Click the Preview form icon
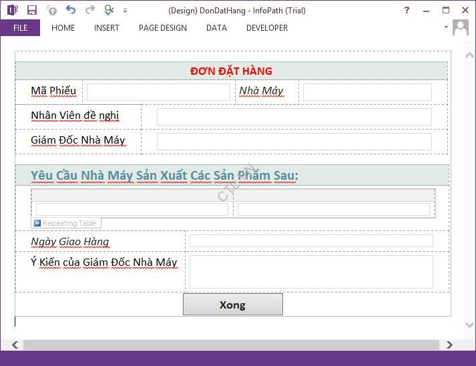The width and height of the screenshot is (476, 366). pyautogui.click(x=109, y=10)
